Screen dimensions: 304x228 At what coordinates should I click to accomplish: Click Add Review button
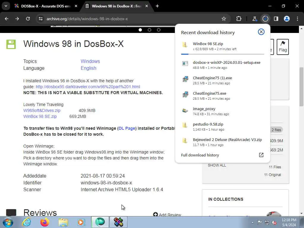[x=167, y=214]
